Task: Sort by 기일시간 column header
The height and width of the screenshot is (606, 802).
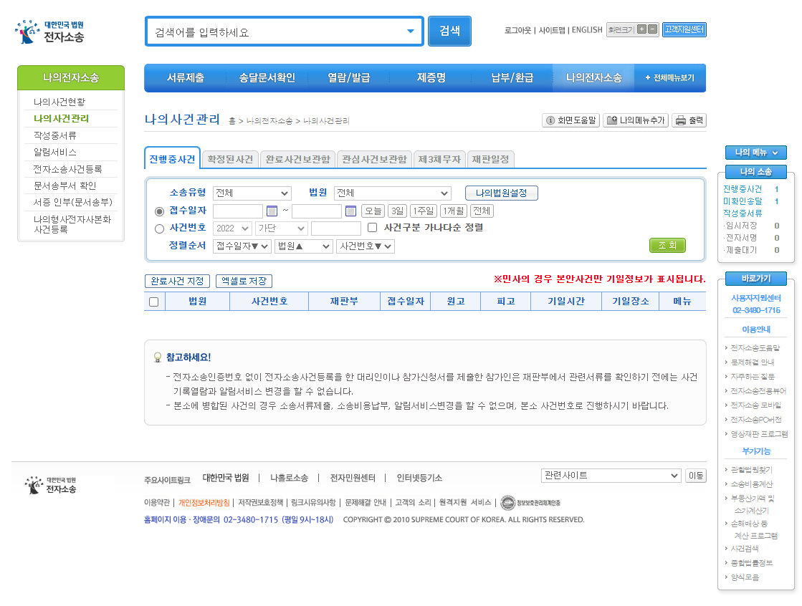Action: pyautogui.click(x=565, y=302)
